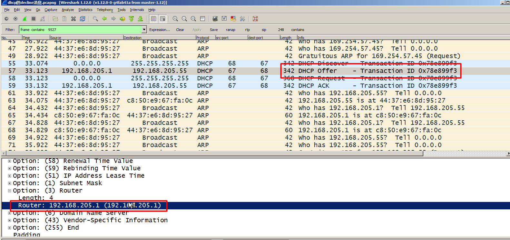510x240 pixels.
Task: Restart the running live capture icon
Action: coord(43,19)
